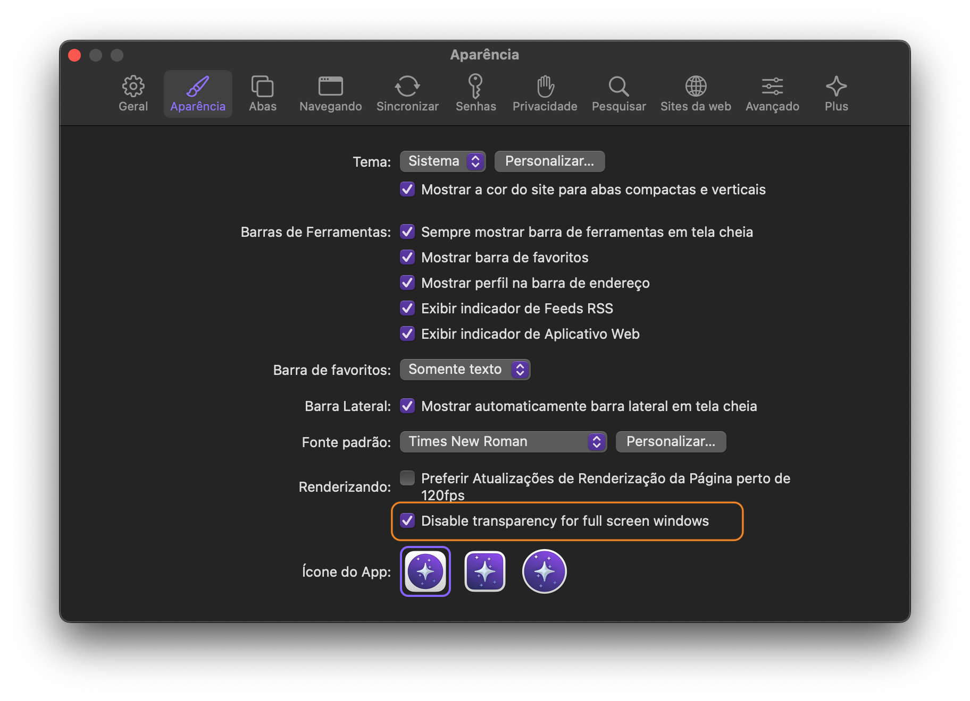
Task: Open the Geral gear settings pane
Action: (x=133, y=94)
